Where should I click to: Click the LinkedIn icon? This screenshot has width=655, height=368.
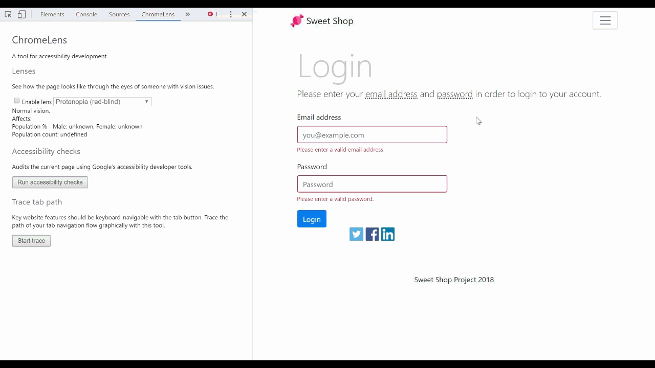[388, 234]
